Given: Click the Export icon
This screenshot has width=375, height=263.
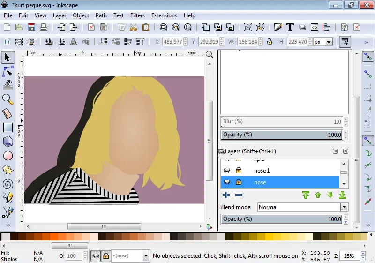Looking at the screenshot, I should pyautogui.click(x=74, y=27).
